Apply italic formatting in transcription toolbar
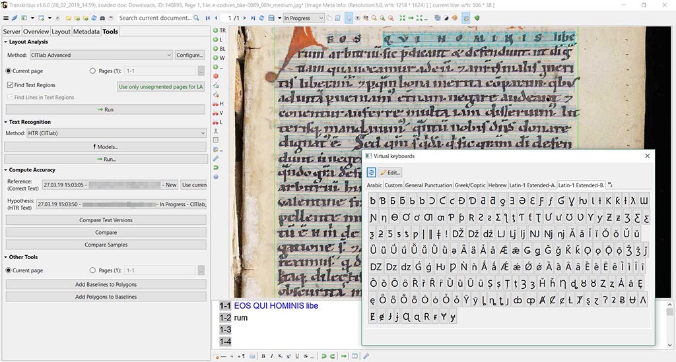This screenshot has width=676, height=362. click(271, 356)
